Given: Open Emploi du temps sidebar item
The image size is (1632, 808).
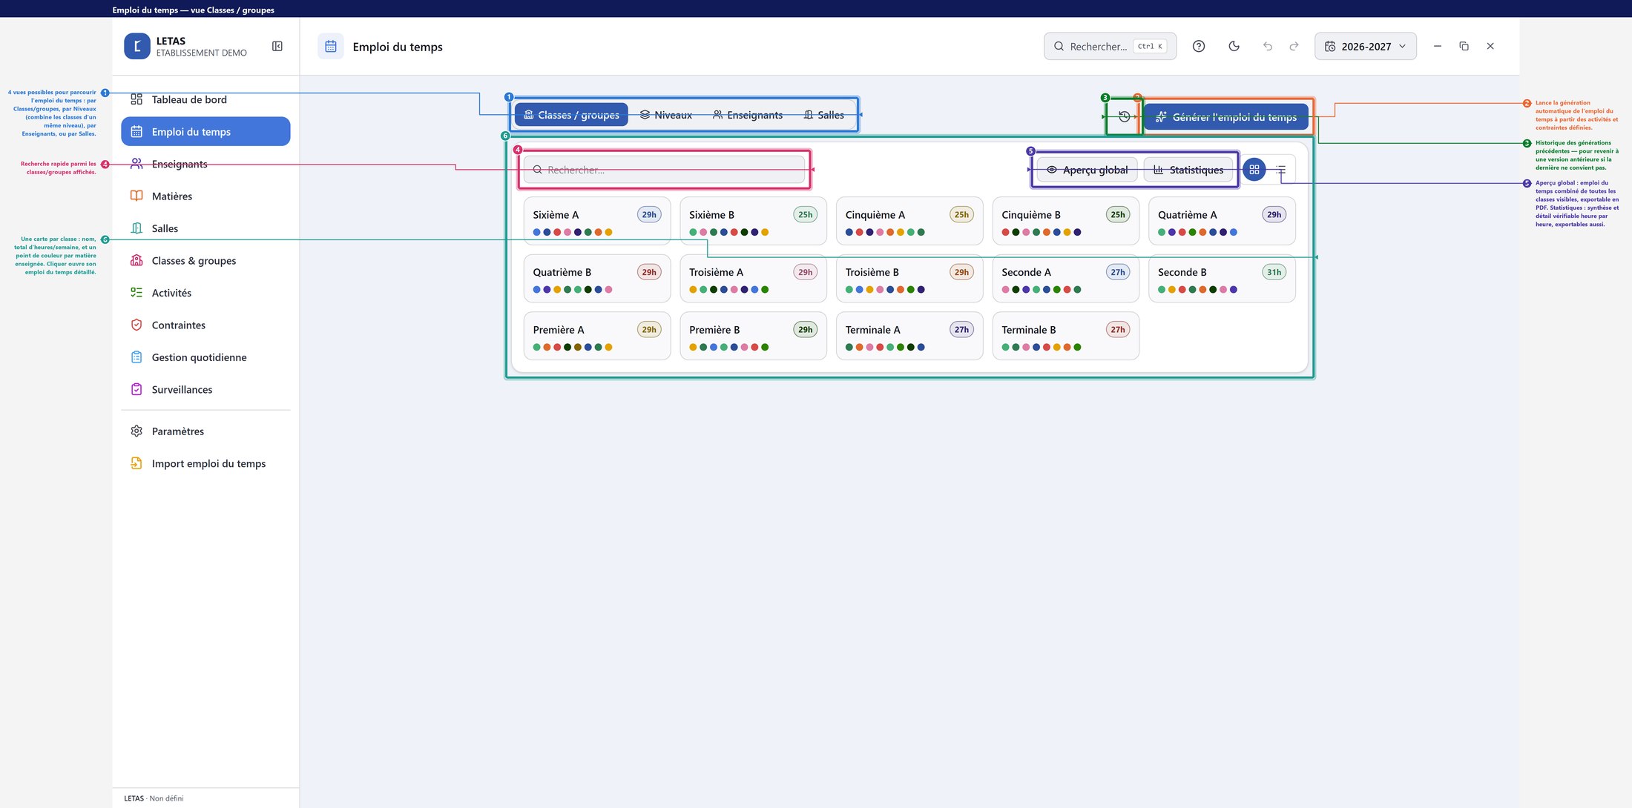Looking at the screenshot, I should click(x=205, y=131).
